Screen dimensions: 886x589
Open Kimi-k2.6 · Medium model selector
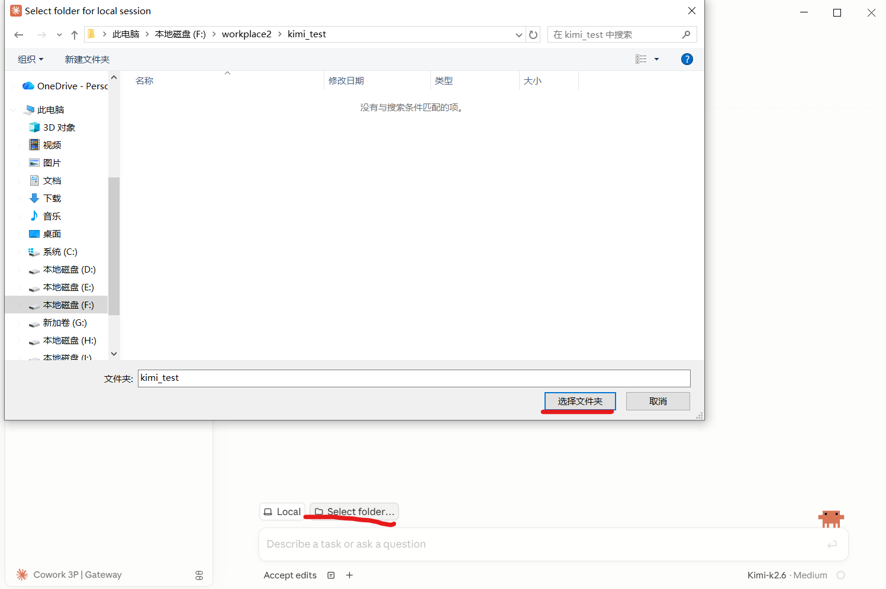(787, 575)
